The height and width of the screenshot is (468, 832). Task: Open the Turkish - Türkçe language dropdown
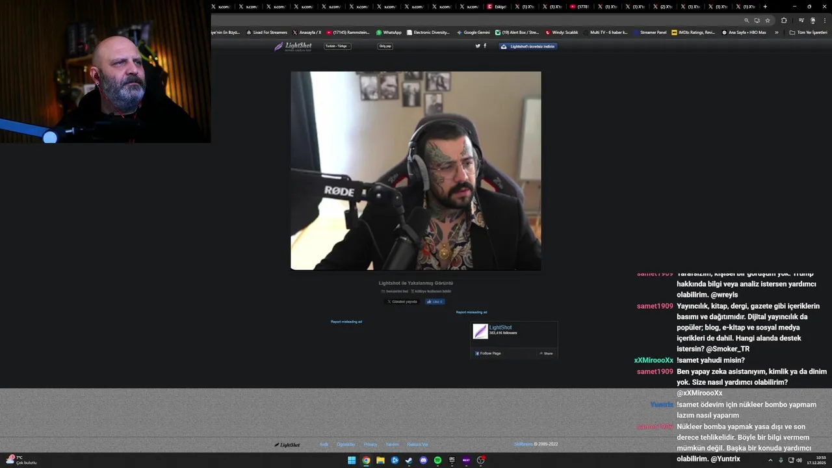coord(337,46)
